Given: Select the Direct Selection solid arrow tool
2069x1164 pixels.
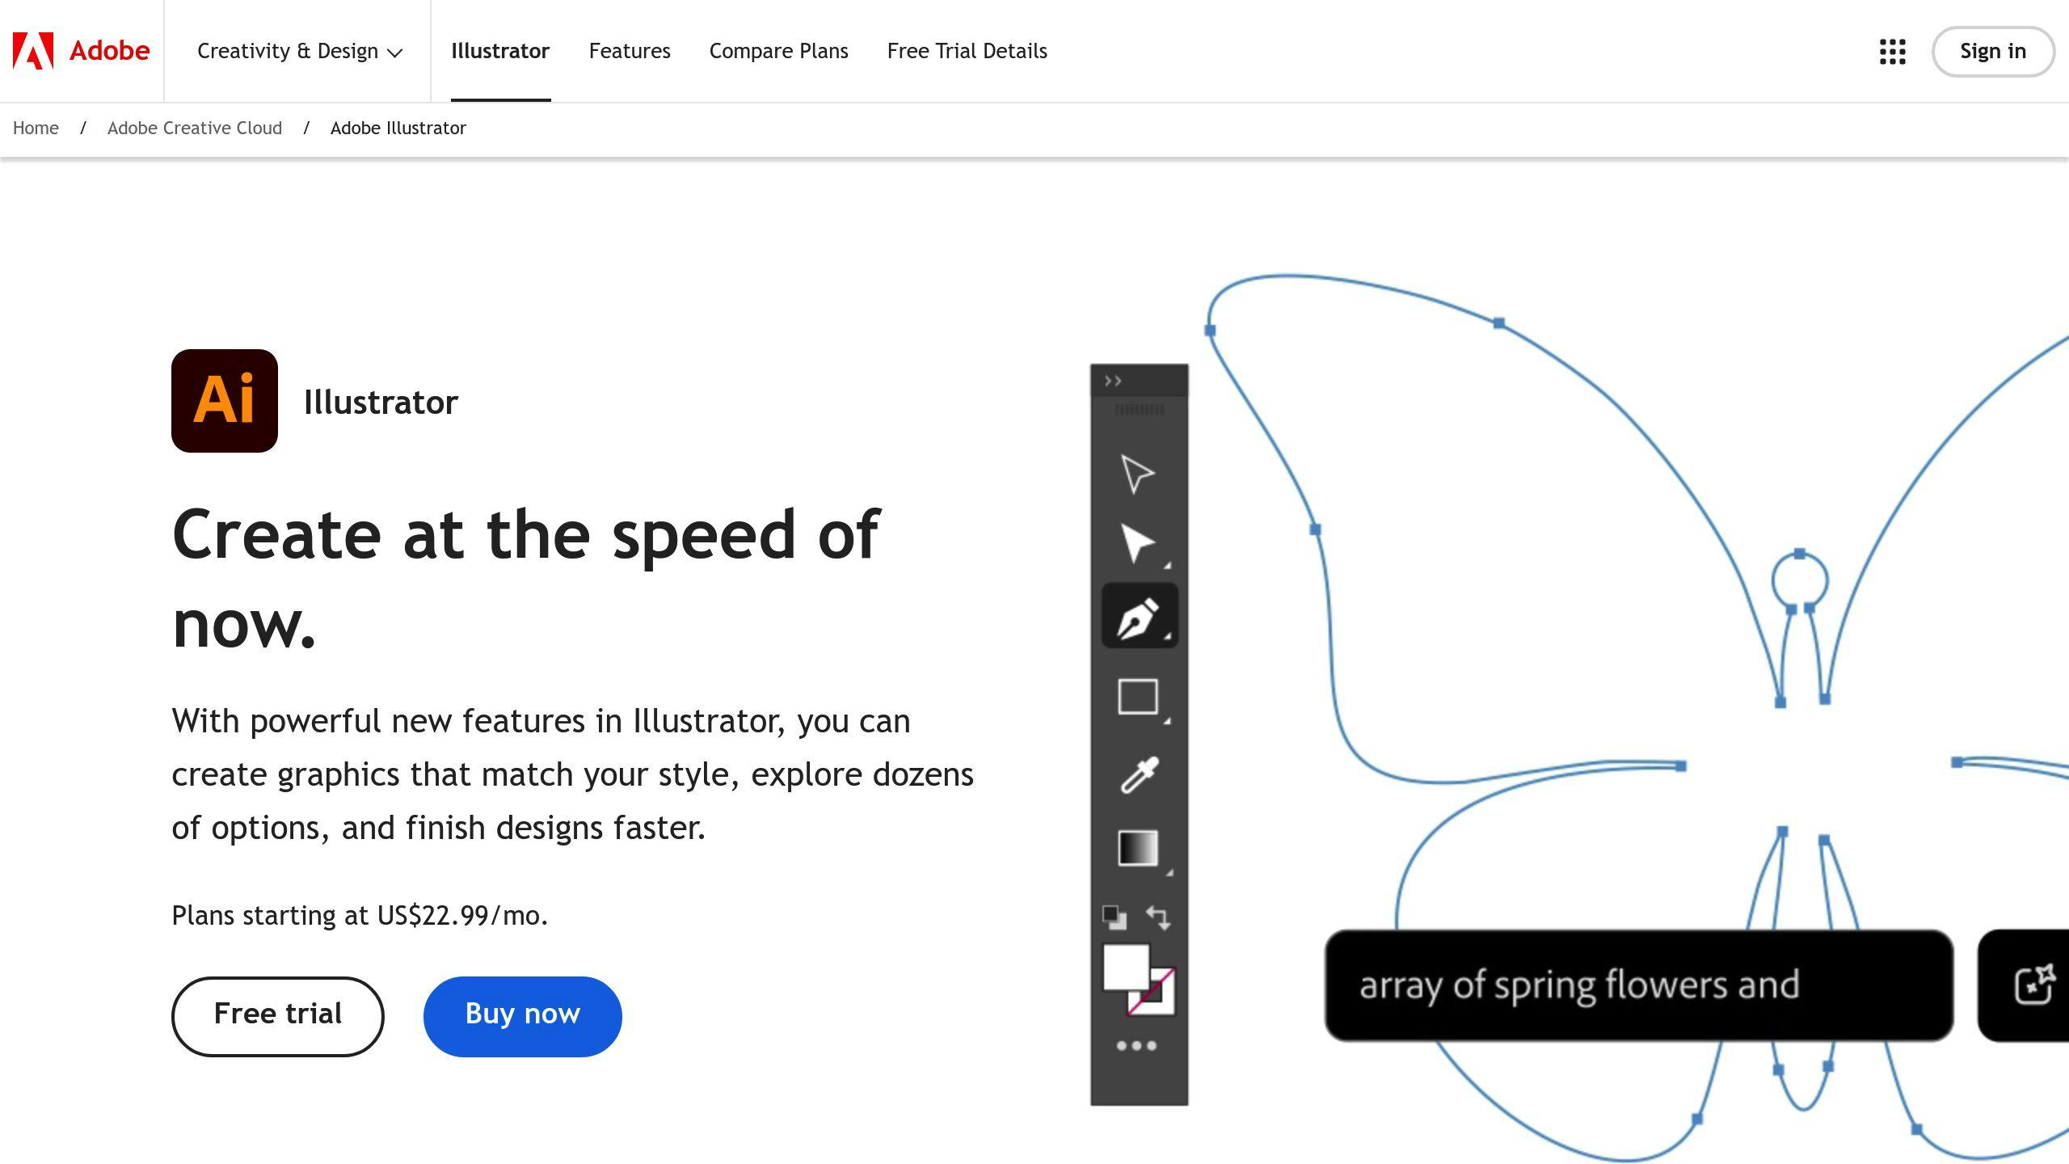Looking at the screenshot, I should pos(1138,543).
